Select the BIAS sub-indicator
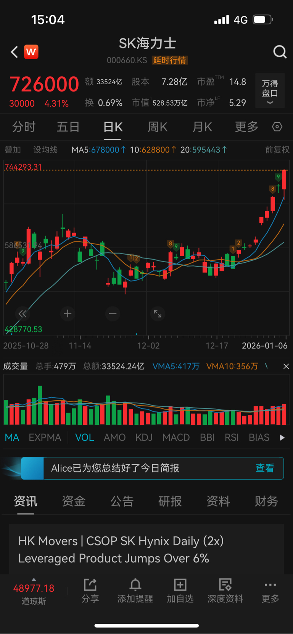Image resolution: width=293 pixels, height=634 pixels. click(x=259, y=438)
